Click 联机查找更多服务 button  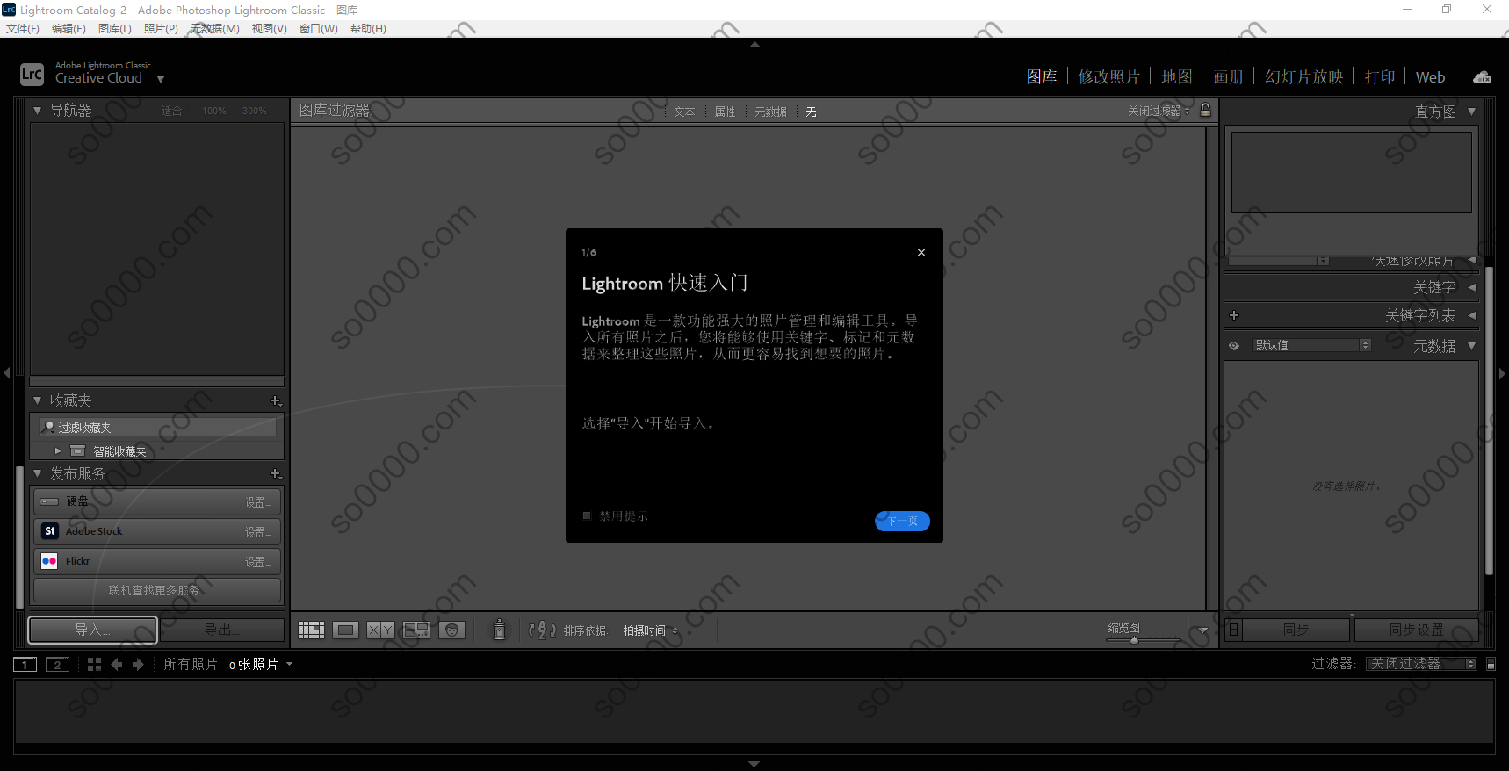[157, 590]
